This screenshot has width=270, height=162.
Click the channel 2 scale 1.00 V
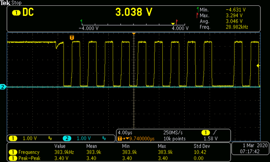tap(84, 138)
